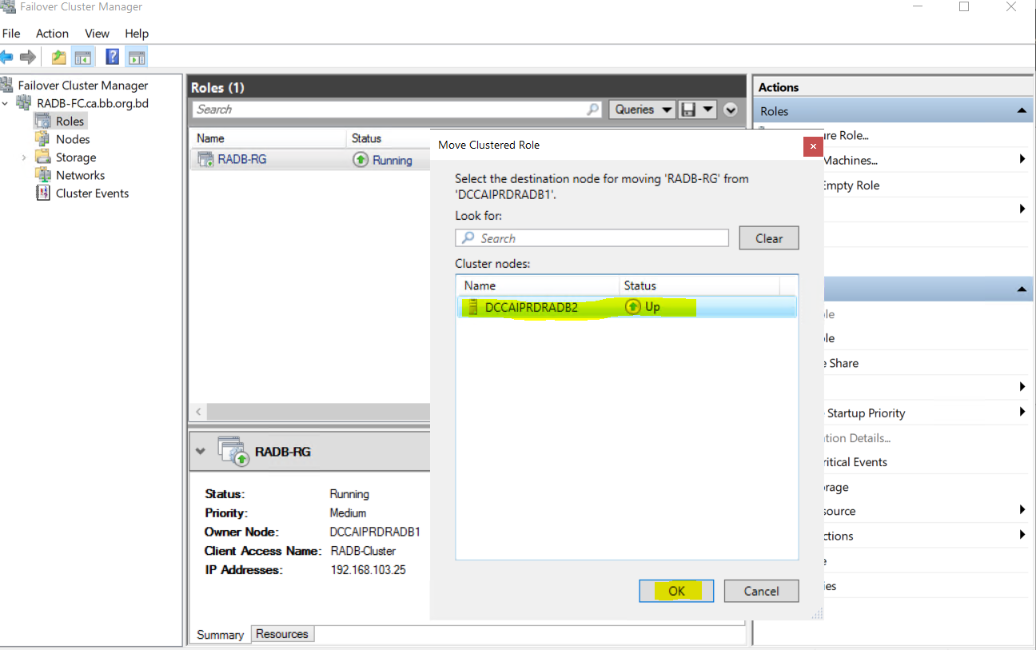The width and height of the screenshot is (1036, 650).
Task: Click the magnifier icon in Roles search box
Action: pos(592,110)
